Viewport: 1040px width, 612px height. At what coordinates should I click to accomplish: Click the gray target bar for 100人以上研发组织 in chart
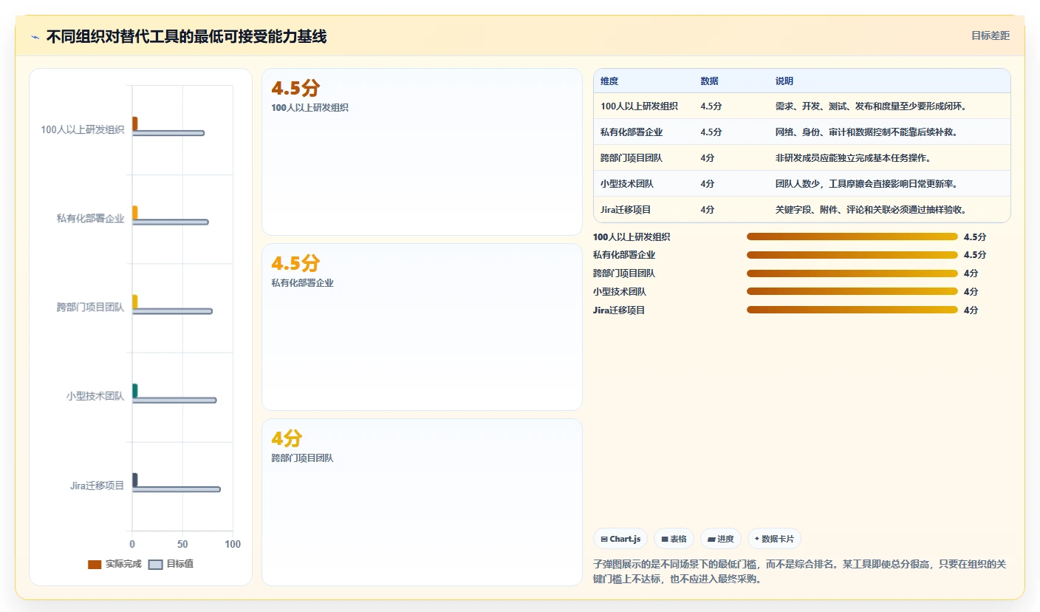[168, 133]
